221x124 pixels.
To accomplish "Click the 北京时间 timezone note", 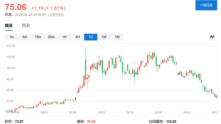I will pos(56,15).
